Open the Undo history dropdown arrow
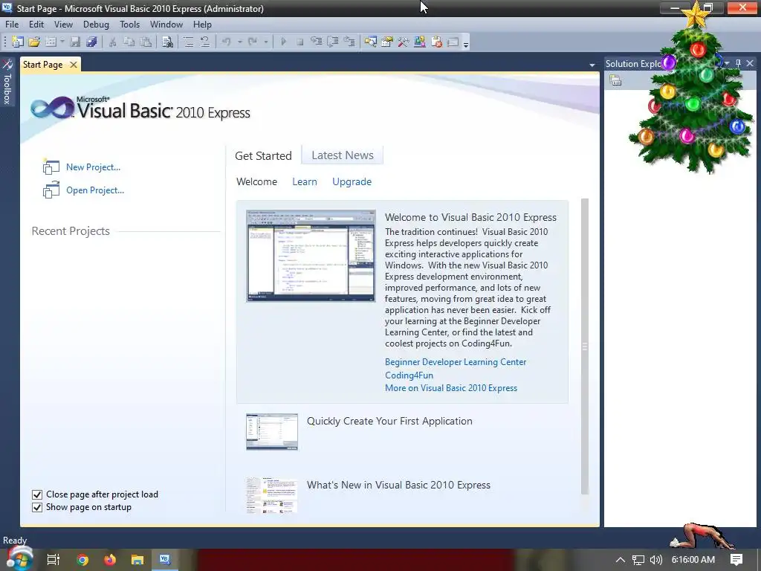The width and height of the screenshot is (761, 571). (x=239, y=42)
